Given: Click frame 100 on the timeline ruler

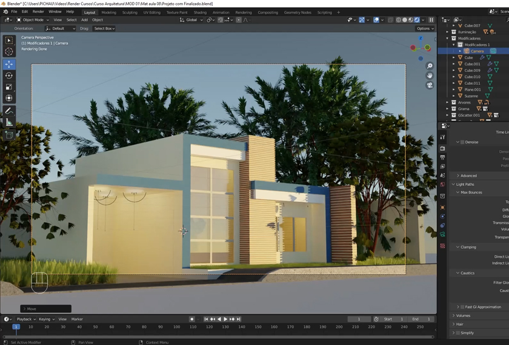Looking at the screenshot, I should coord(176,327).
